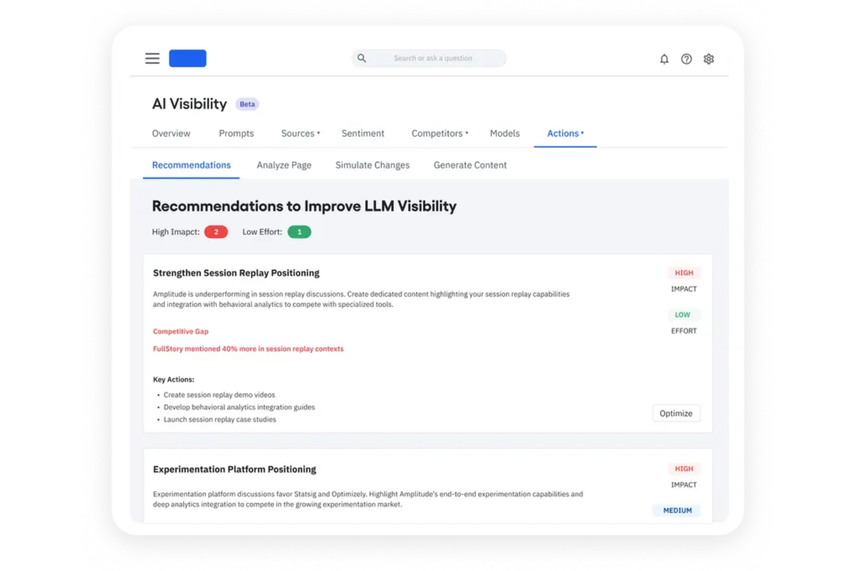Viewport: 856px width, 571px height.
Task: Click the search magnifier icon
Action: coord(361,58)
